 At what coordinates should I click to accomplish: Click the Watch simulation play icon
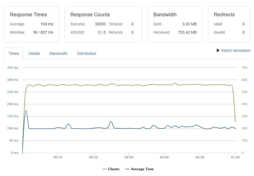pos(218,50)
